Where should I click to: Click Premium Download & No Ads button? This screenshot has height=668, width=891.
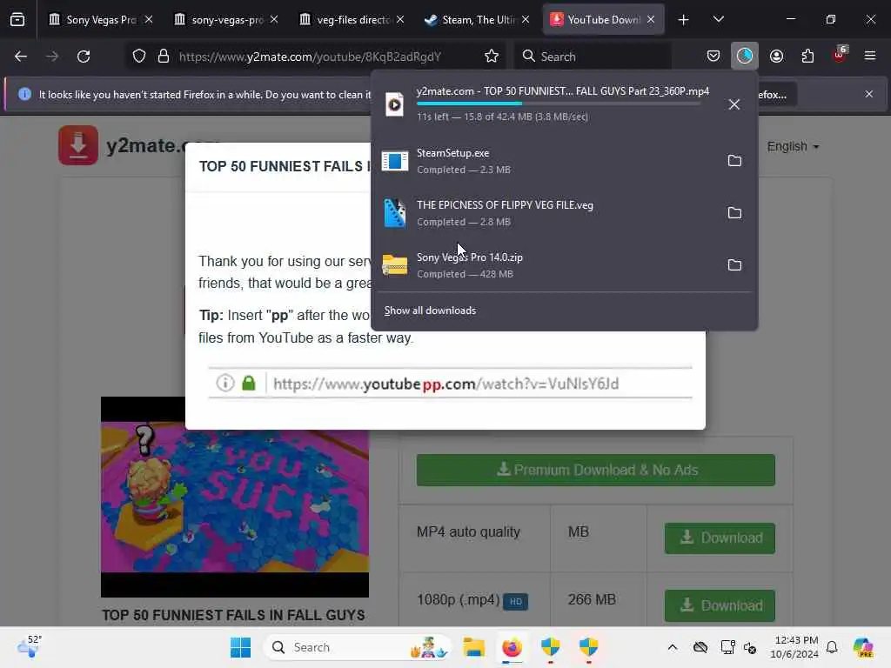tap(595, 470)
